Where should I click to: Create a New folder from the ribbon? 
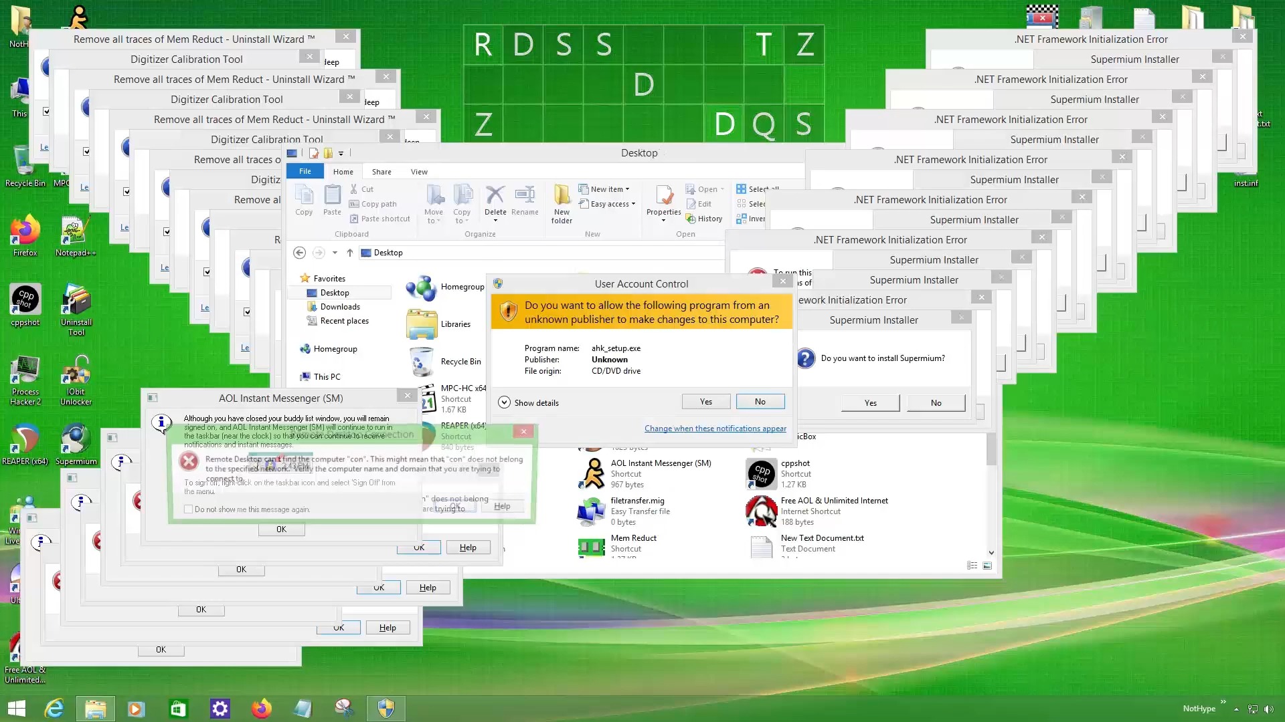click(x=562, y=205)
